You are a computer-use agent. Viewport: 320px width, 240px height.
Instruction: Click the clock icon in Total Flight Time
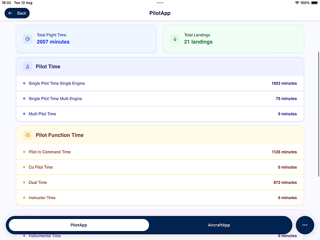[x=28, y=39]
